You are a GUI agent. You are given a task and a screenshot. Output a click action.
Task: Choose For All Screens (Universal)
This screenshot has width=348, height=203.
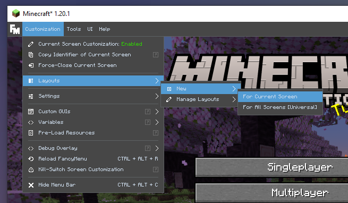[280, 107]
